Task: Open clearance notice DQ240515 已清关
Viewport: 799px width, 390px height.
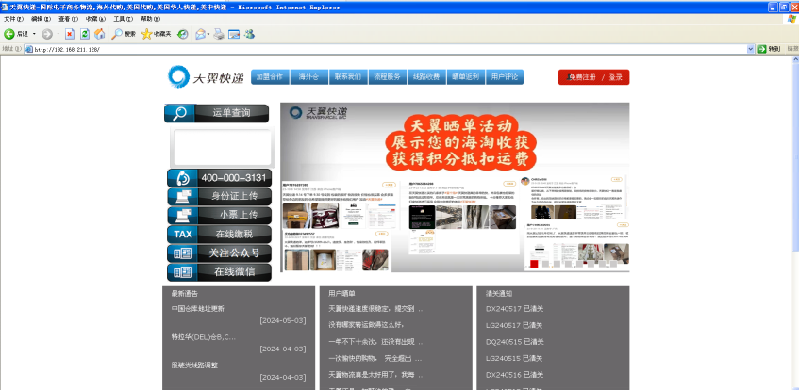Action: click(x=515, y=342)
